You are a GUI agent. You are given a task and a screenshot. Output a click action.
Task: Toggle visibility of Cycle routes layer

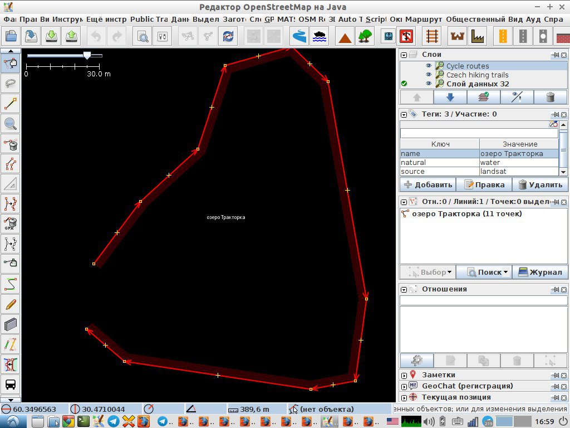pyautogui.click(x=429, y=66)
